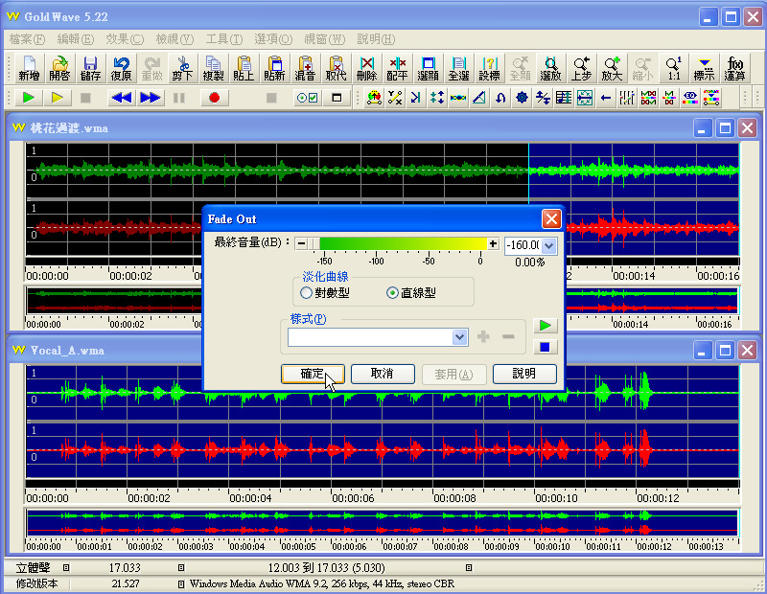Click the 開啟 (Open) toolbar icon

click(x=59, y=68)
